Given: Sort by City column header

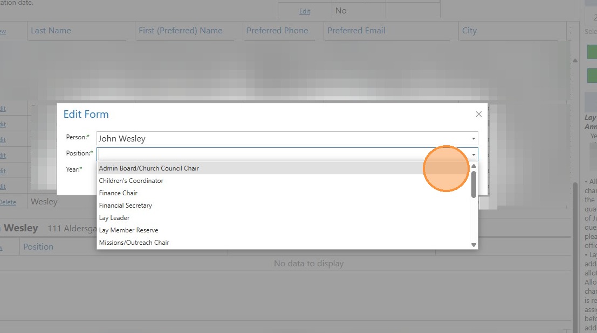Looking at the screenshot, I should [469, 31].
